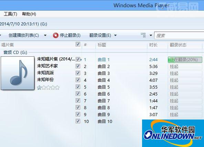This screenshot has width=204, height=147.
Task: Uncheck the checkbox for track 5
Action: (78, 87)
